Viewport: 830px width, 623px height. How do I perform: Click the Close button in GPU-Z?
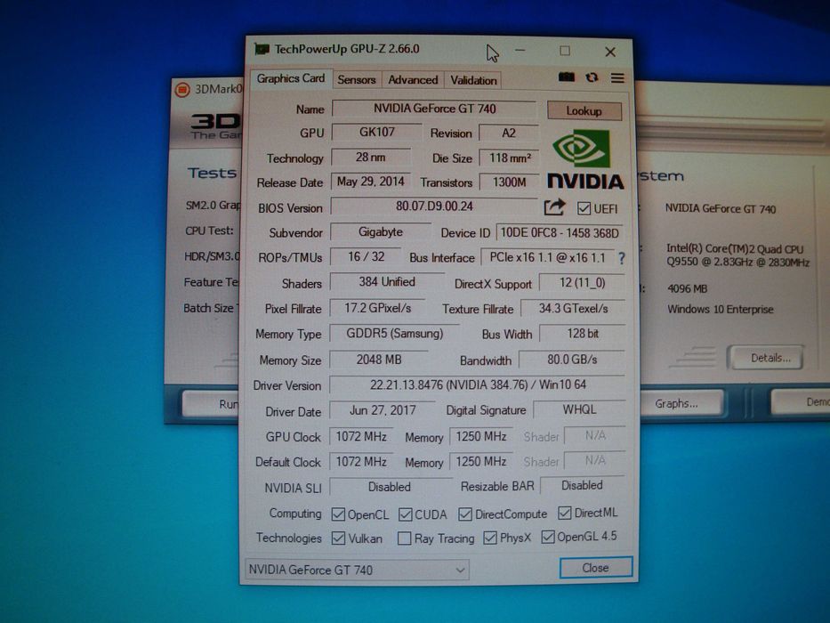(595, 568)
